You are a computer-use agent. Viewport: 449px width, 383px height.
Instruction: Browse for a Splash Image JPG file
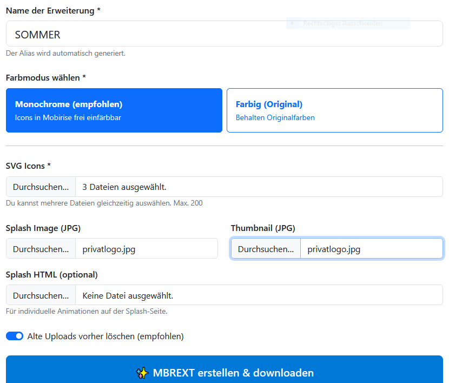41,249
